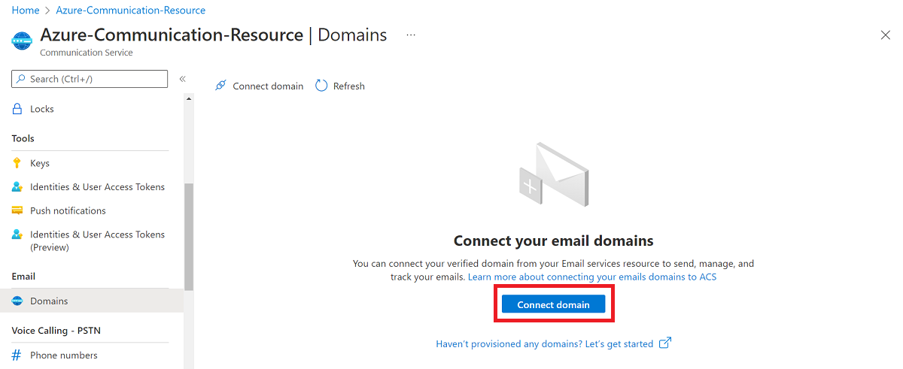Viewport: 903px width, 369px height.
Task: Click the Connect domain plug icon in toolbar
Action: point(220,86)
